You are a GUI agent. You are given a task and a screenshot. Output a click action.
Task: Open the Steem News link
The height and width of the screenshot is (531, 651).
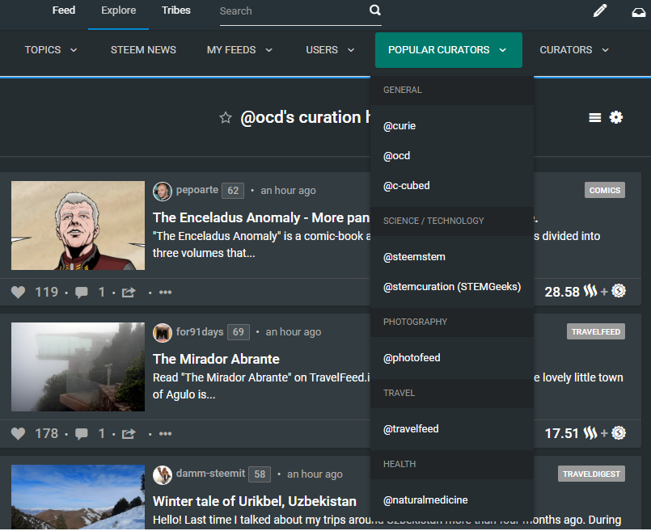(143, 50)
